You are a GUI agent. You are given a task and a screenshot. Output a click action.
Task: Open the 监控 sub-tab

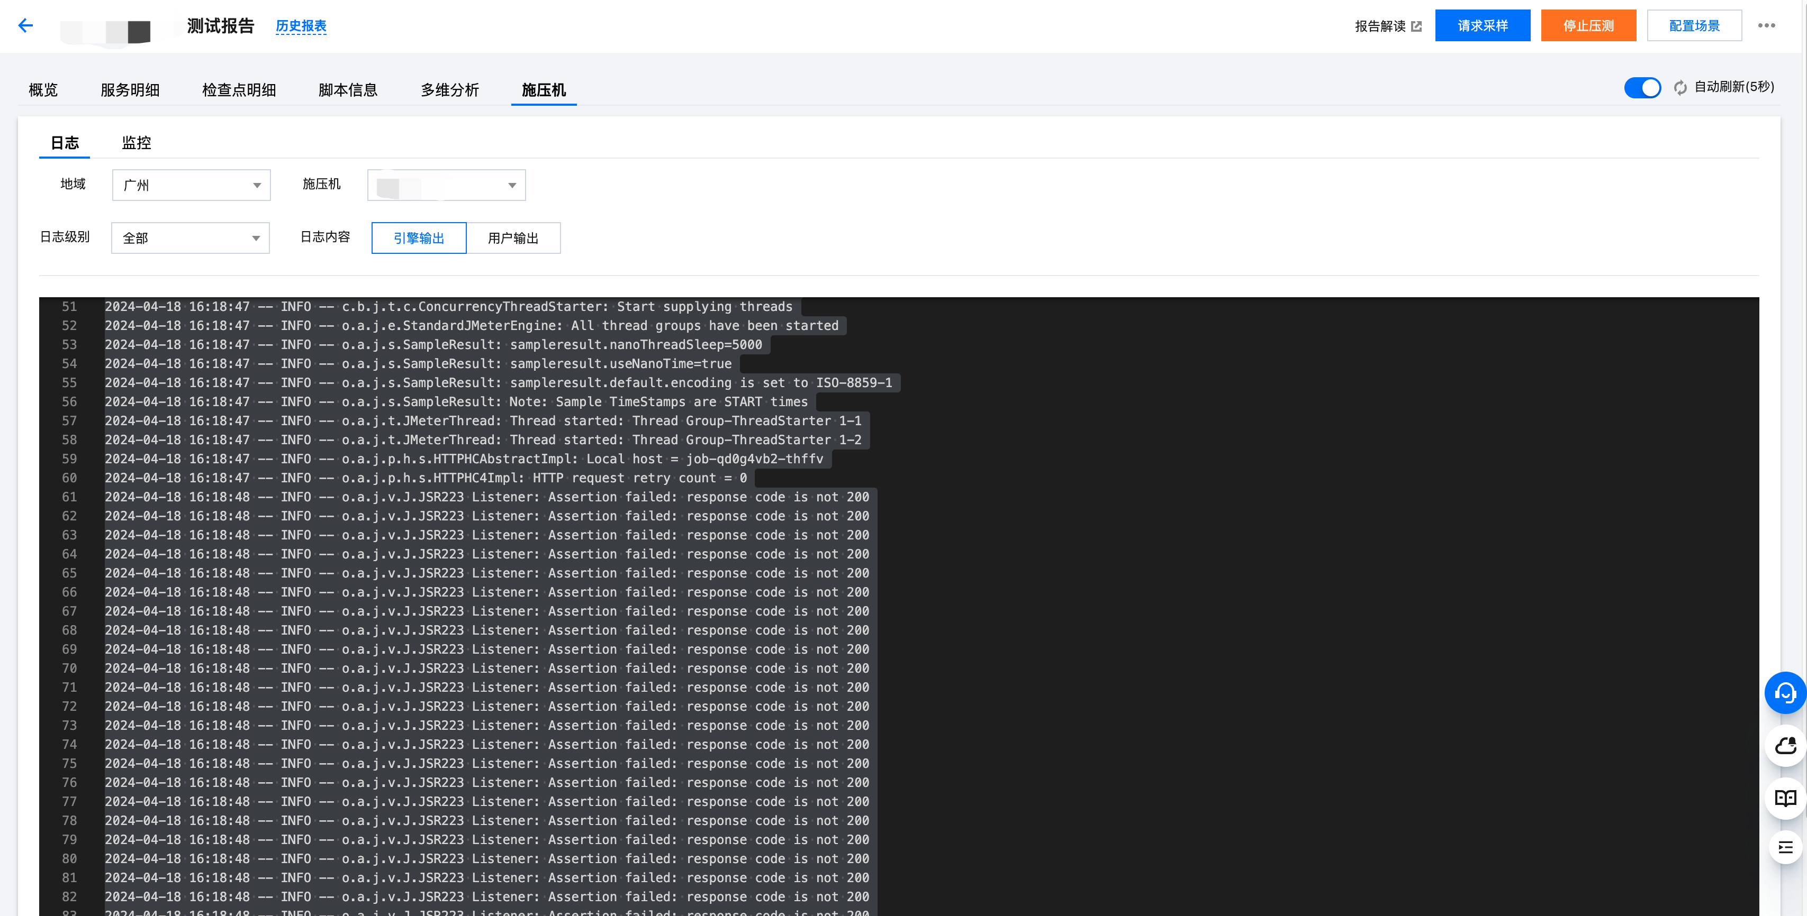(x=136, y=143)
